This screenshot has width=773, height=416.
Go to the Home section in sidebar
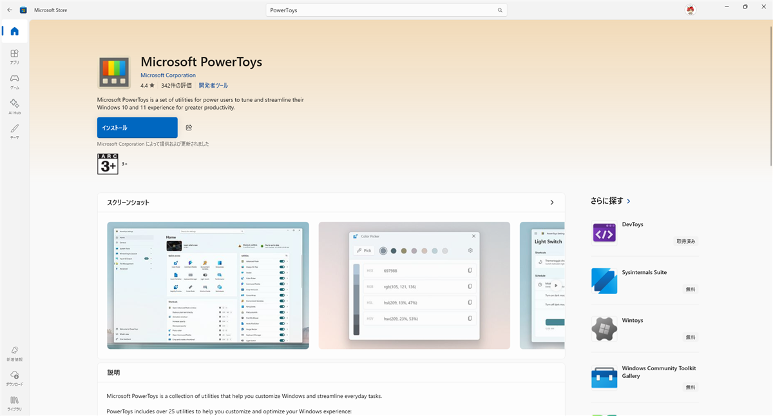(14, 32)
